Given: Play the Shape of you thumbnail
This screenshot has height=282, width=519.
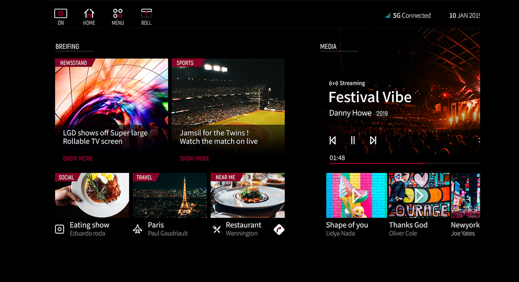Looking at the screenshot, I should [356, 195].
